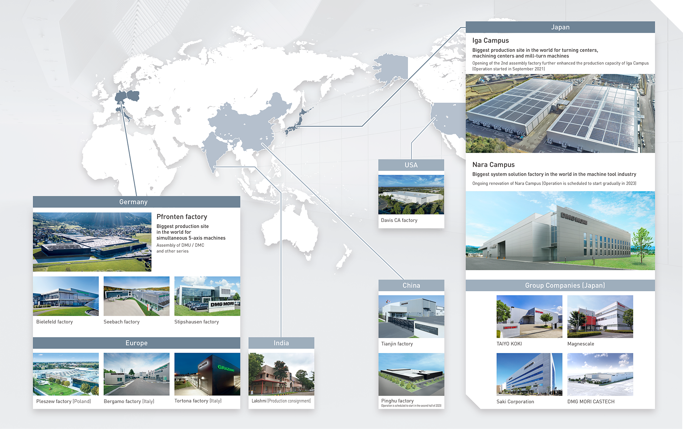Select the Tianjin factory photo

(x=411, y=316)
